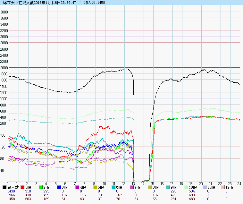Click hour 13 marker on X axis
Screen dimensions: 243x204
[x=133, y=183]
